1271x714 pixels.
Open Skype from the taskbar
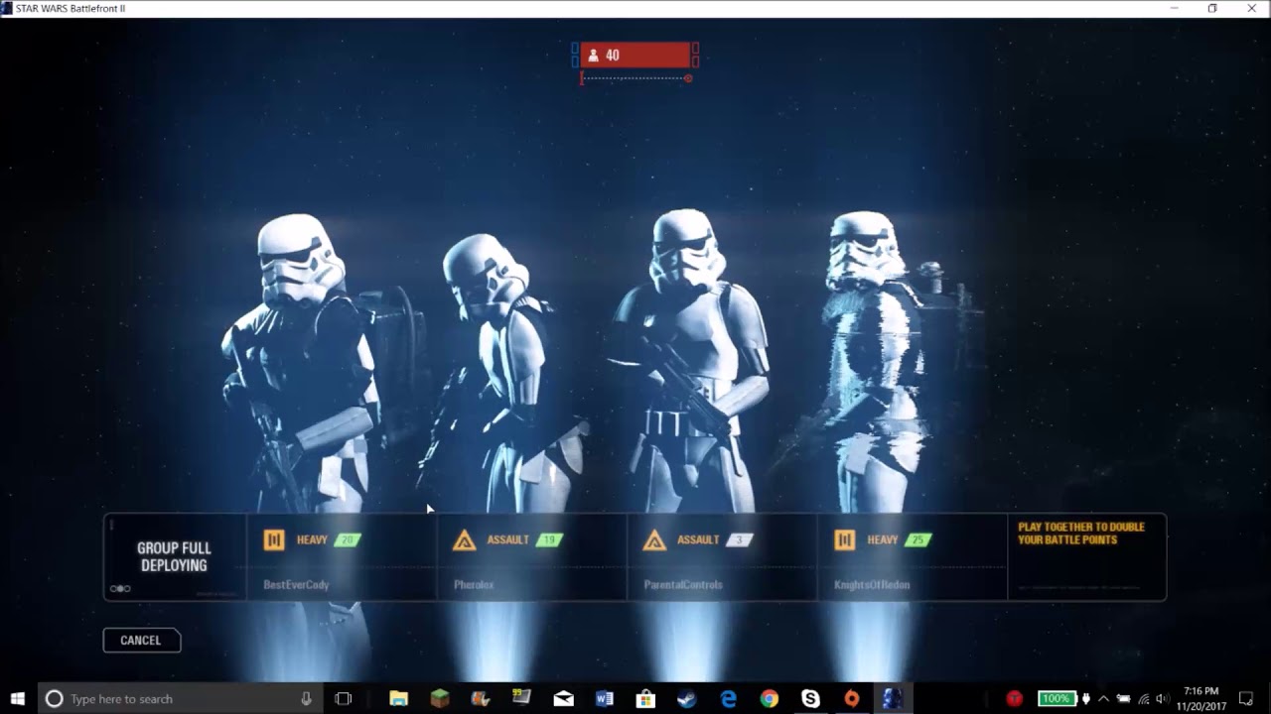810,699
